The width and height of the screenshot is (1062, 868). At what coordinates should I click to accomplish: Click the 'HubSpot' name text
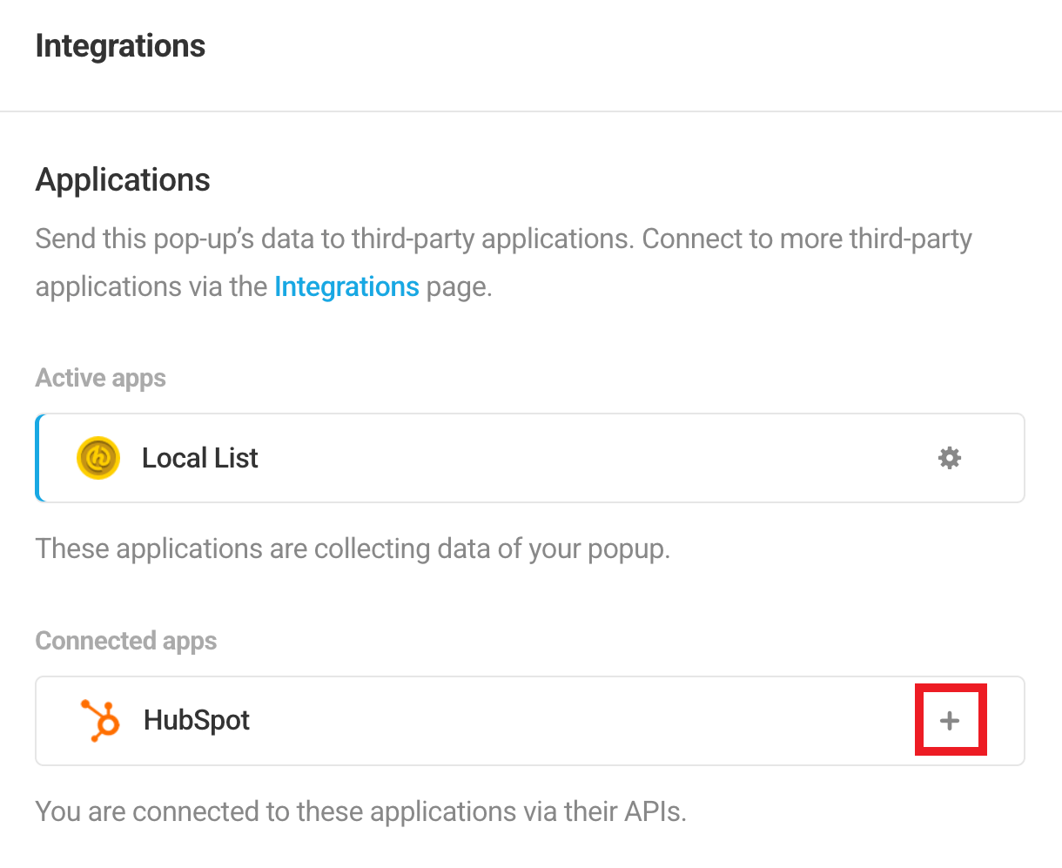[x=197, y=721]
